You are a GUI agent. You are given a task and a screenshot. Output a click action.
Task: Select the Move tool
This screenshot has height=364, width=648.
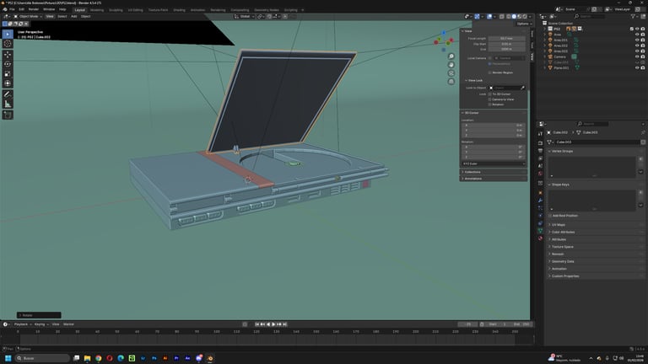(x=8, y=55)
